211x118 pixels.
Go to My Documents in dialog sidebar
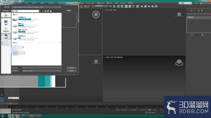(6, 29)
